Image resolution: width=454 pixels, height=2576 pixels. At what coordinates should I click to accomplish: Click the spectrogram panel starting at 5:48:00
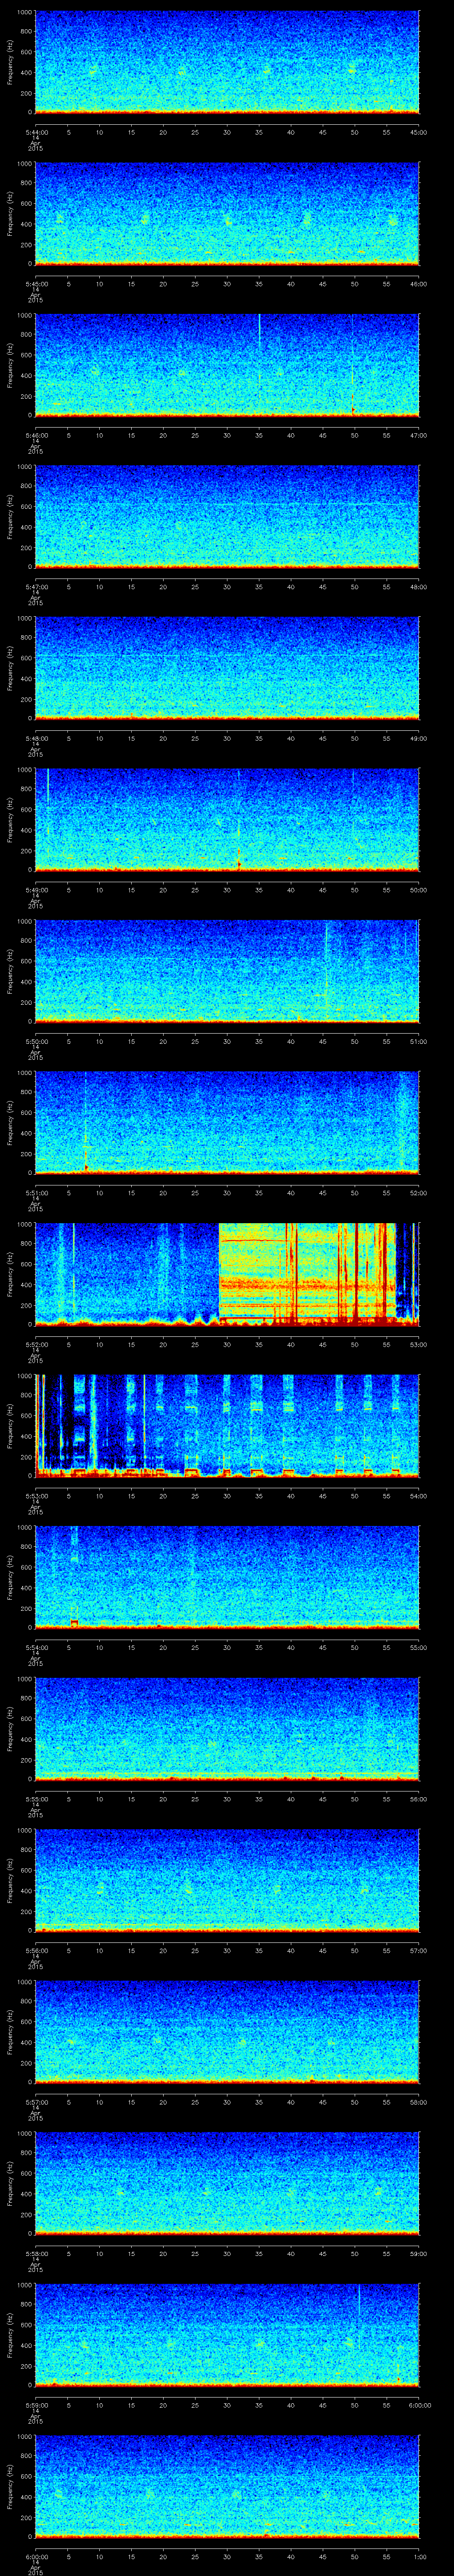(227, 668)
